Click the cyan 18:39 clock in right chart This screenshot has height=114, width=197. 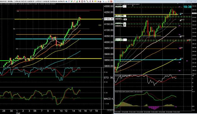coord(188,7)
